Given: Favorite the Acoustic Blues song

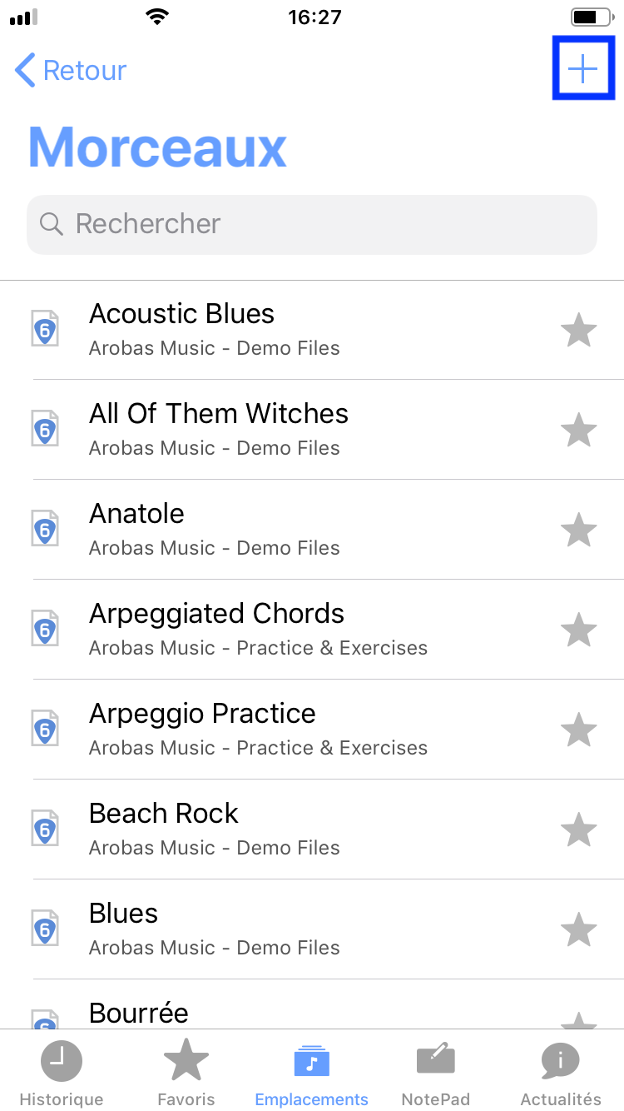Looking at the screenshot, I should click(x=578, y=330).
